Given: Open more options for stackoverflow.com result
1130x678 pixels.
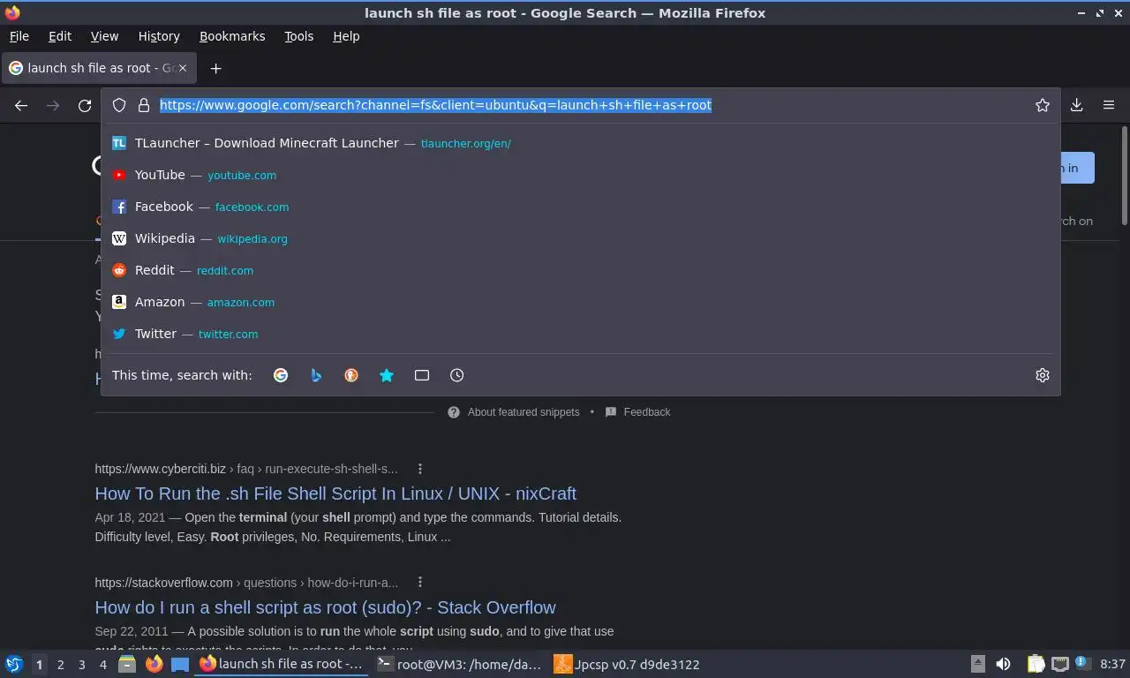Looking at the screenshot, I should click(420, 583).
